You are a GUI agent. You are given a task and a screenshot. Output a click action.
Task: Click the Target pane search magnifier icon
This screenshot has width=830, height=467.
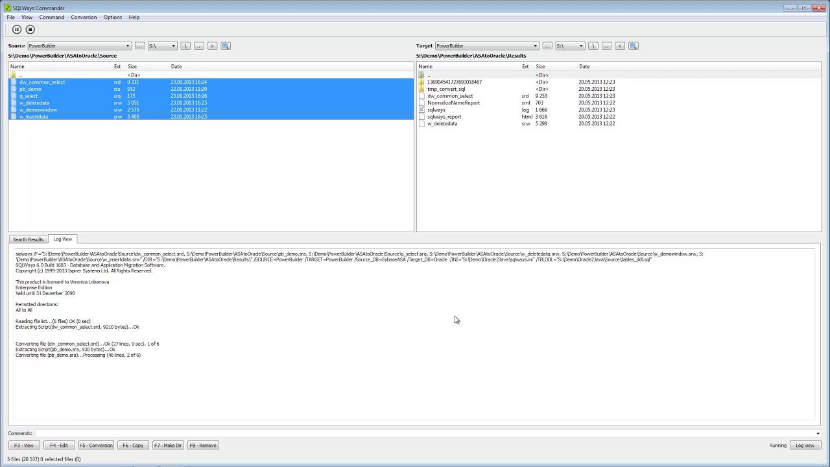coord(634,46)
